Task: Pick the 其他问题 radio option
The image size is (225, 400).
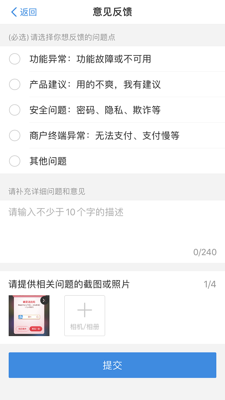Action: pos(15,161)
